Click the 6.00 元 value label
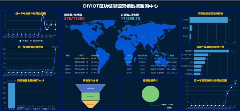240x111 pixels. (21, 106)
